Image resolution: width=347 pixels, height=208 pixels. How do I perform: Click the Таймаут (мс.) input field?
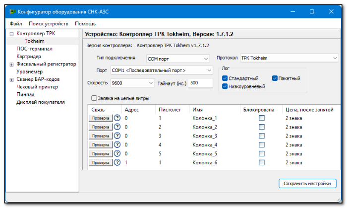click(200, 83)
